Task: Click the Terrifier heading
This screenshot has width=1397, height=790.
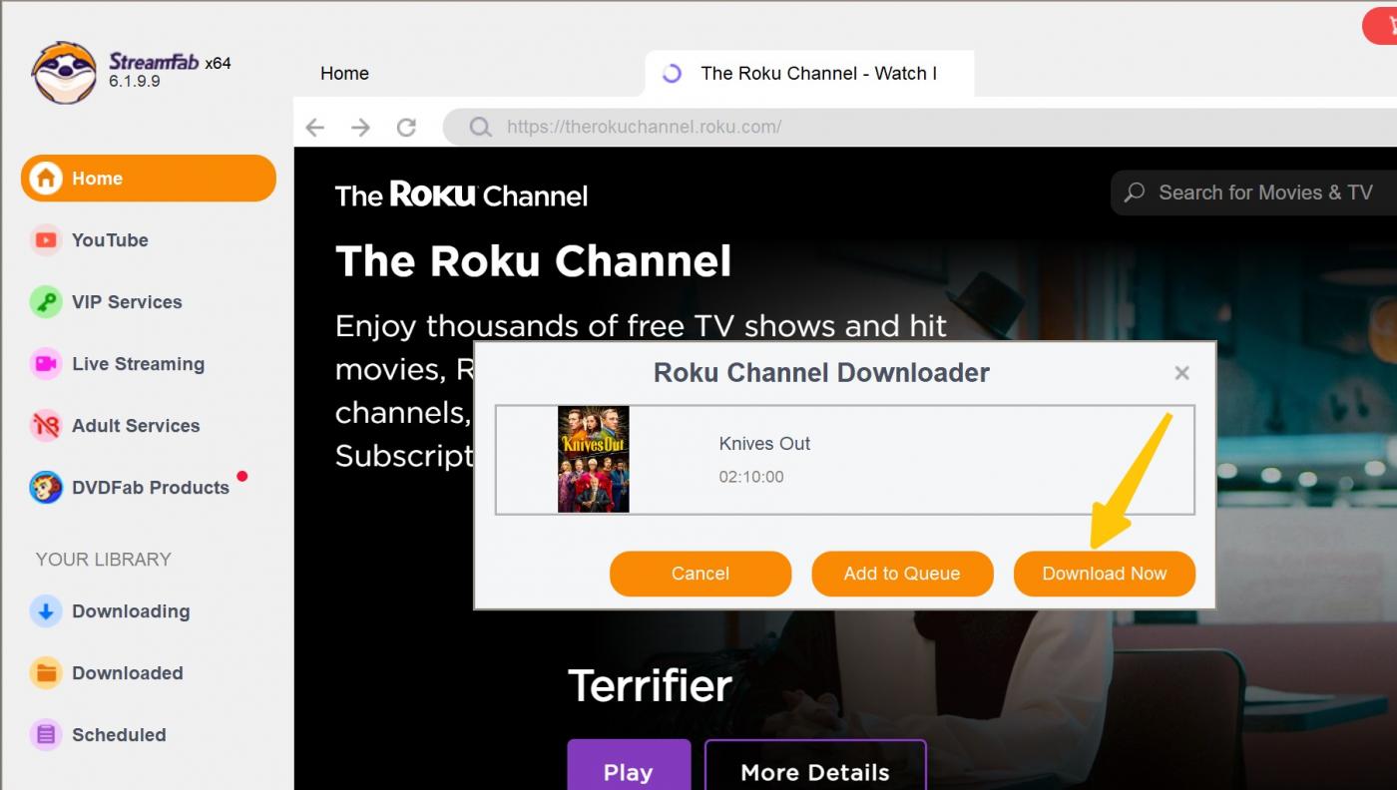Action: (x=650, y=686)
